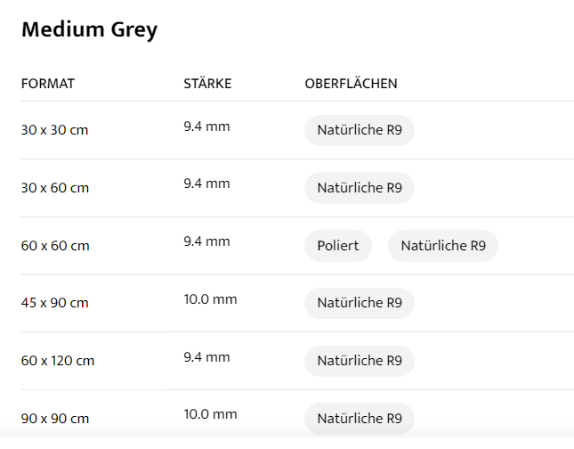Select the 90 x 90 cm format cell
The width and height of the screenshot is (574, 449).
(55, 418)
